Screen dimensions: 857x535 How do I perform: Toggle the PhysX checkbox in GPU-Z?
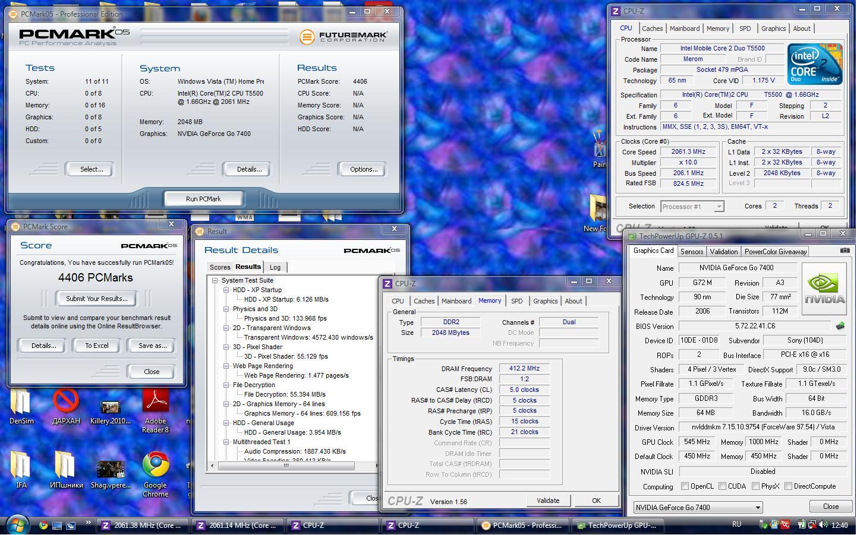tap(755, 486)
